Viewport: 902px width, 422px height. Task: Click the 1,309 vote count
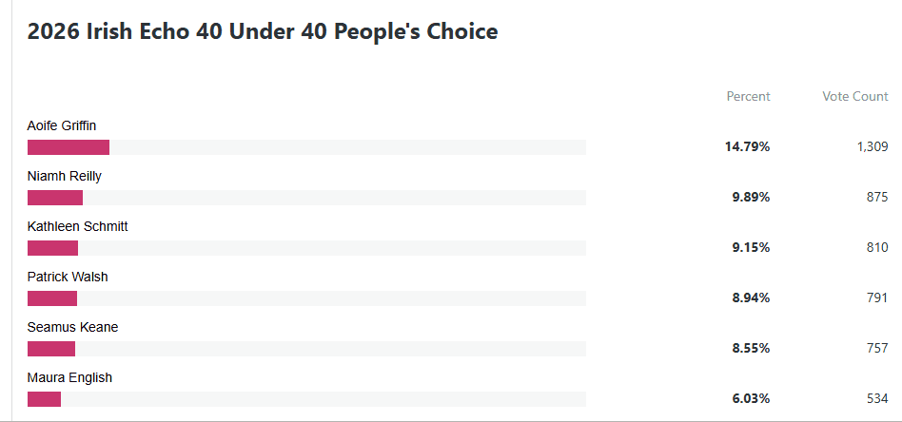[x=873, y=147]
